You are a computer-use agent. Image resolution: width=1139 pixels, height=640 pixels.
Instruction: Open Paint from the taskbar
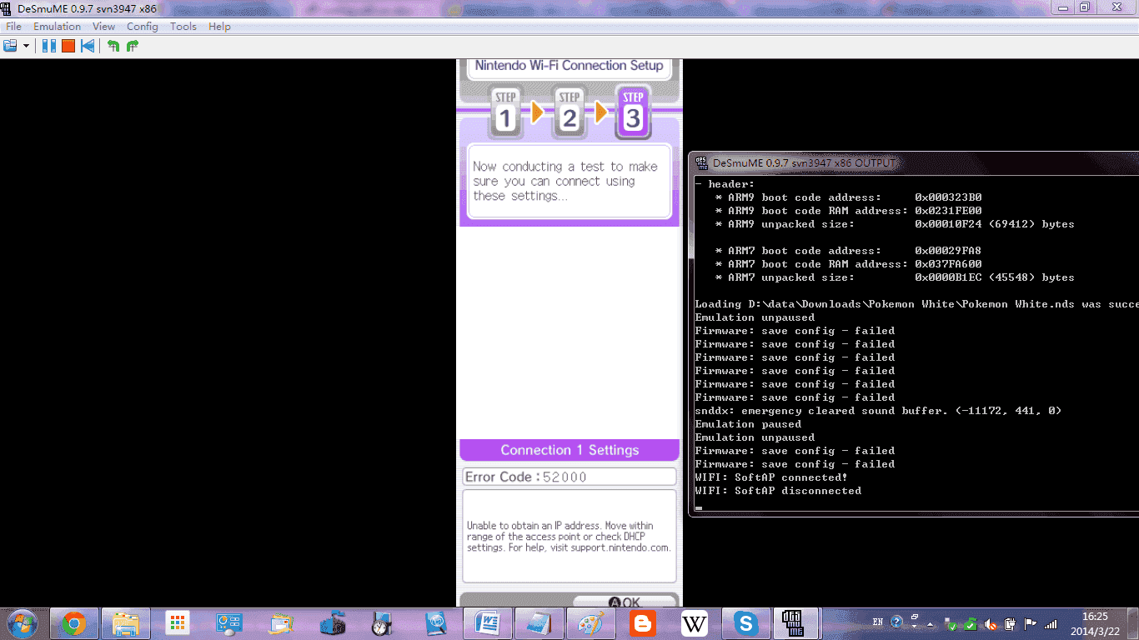[x=590, y=623]
